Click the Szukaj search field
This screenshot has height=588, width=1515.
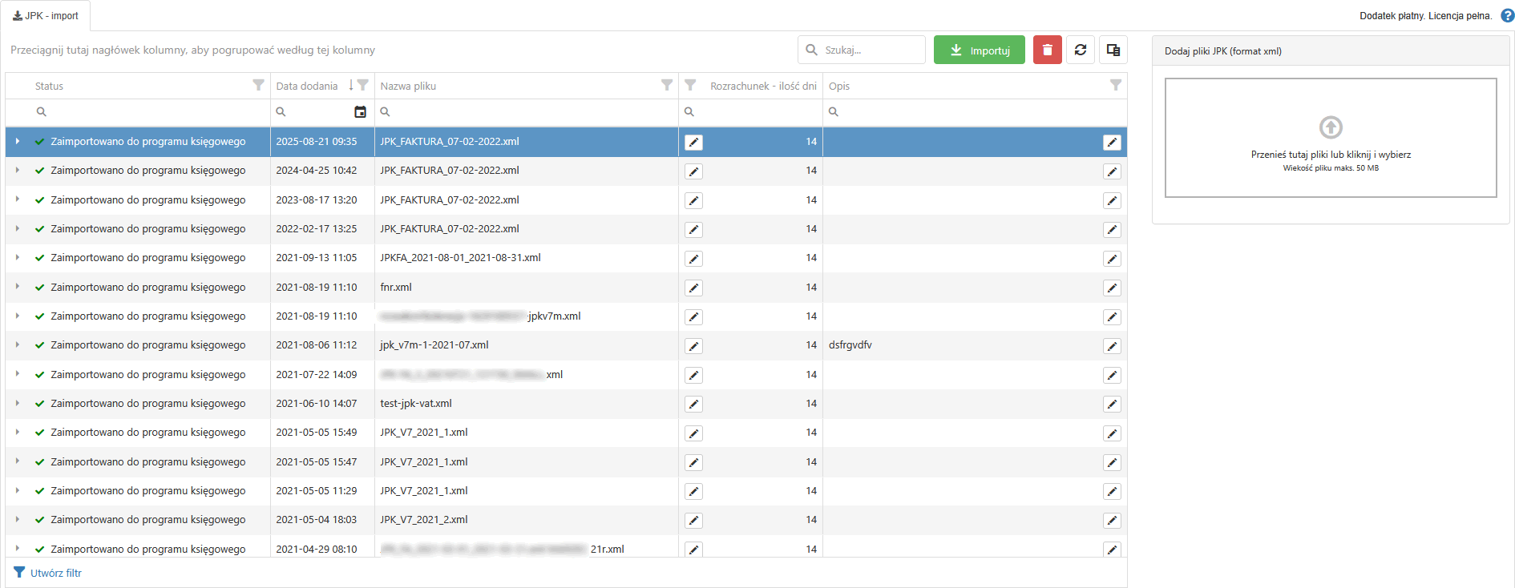click(870, 50)
